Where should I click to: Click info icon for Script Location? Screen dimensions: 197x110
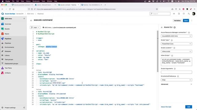tap(174, 48)
